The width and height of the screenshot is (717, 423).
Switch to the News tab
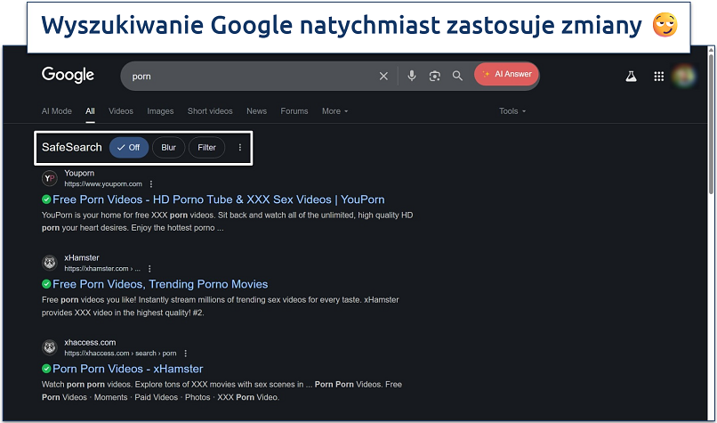pyautogui.click(x=256, y=111)
